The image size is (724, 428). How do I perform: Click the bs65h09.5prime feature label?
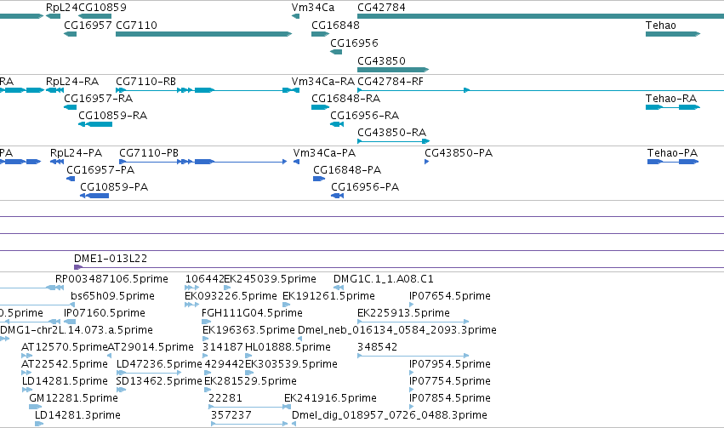click(x=112, y=296)
